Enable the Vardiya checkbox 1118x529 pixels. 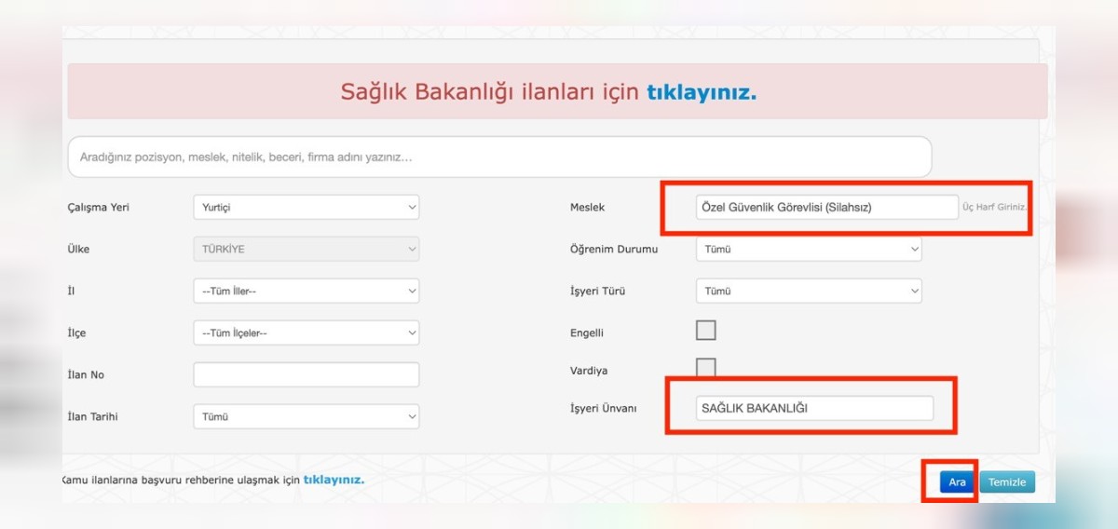[706, 368]
